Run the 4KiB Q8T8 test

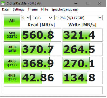[x=12, y=49]
